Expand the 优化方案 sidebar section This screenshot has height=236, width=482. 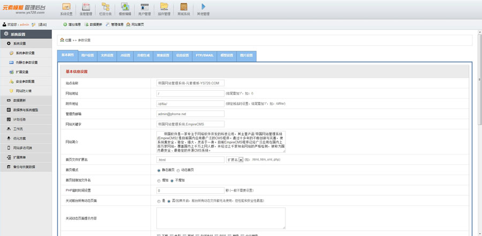[26, 138]
